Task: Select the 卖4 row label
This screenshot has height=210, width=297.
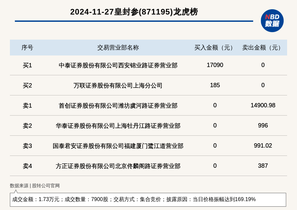Action: pos(27,166)
